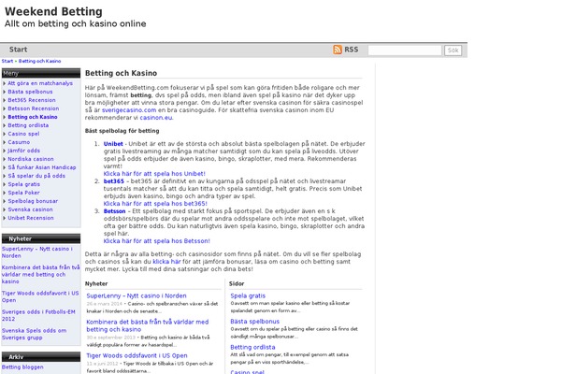Click the Arkiv sidebar header
The width and height of the screenshot is (561, 374).
point(41,357)
